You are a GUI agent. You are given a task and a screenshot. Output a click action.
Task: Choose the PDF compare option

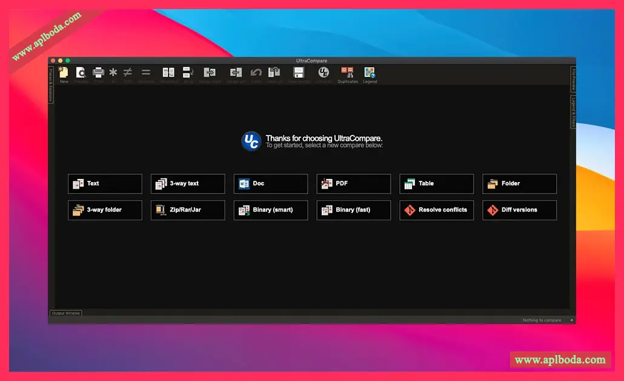click(x=353, y=184)
